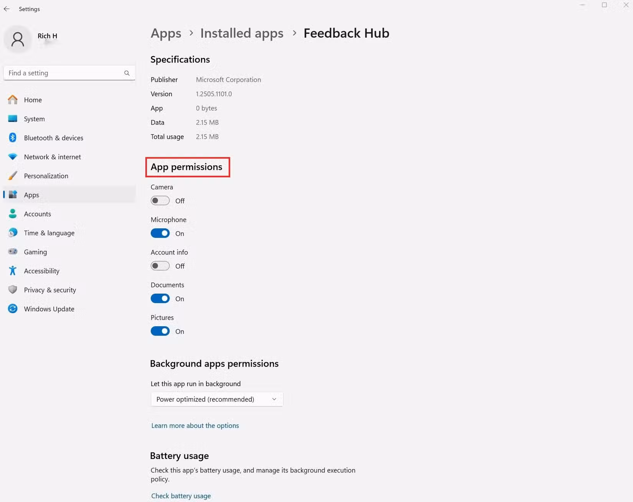Open Bluetooth & devices via its icon
Viewport: 633px width, 502px height.
[13, 138]
